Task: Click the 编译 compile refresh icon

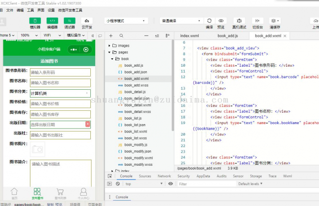Action: pyautogui.click(x=209, y=21)
